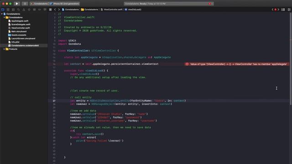Viewport: 292px width, 164px height.
Task: Show the Breakpoint navigator
Action: (40, 10)
